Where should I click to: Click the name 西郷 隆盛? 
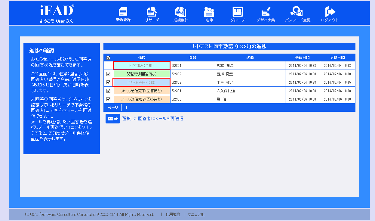225,74
